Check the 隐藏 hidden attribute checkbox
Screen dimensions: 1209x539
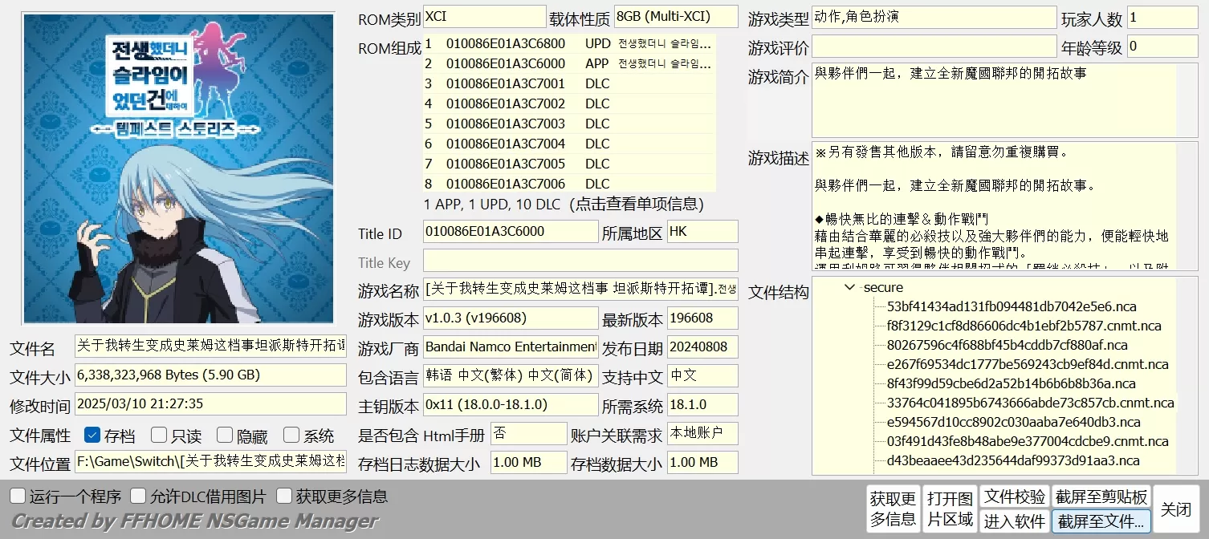(x=225, y=436)
